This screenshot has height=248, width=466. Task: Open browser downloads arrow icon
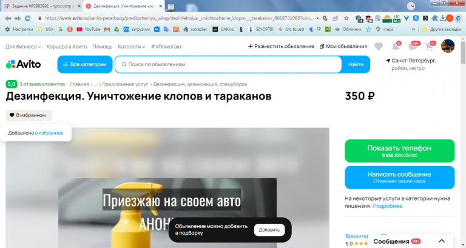point(442,18)
